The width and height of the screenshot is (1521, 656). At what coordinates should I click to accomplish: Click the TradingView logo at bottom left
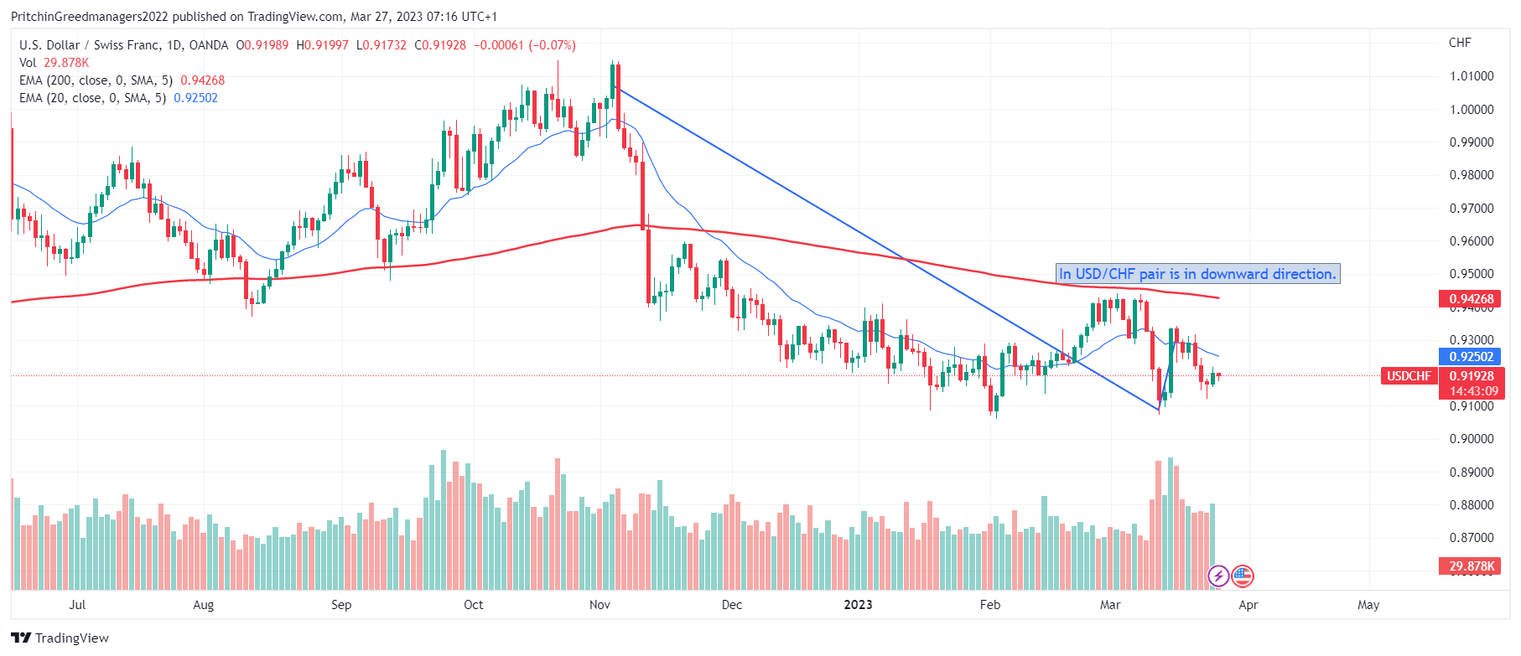60,638
